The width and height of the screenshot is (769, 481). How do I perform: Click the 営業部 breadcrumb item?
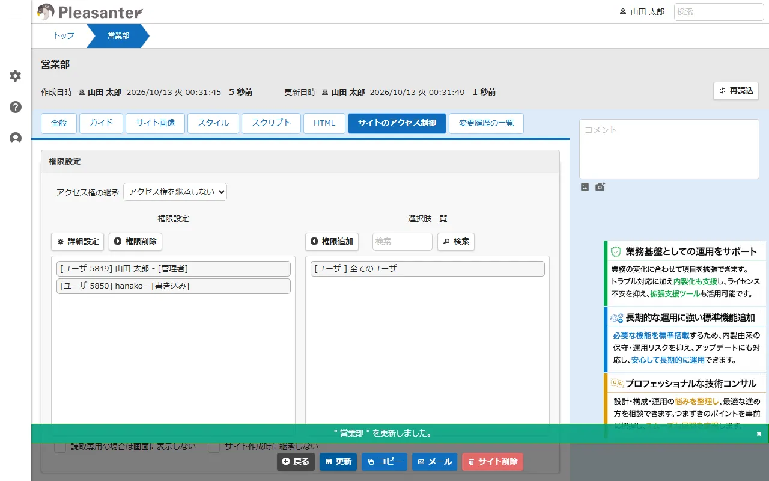(118, 36)
